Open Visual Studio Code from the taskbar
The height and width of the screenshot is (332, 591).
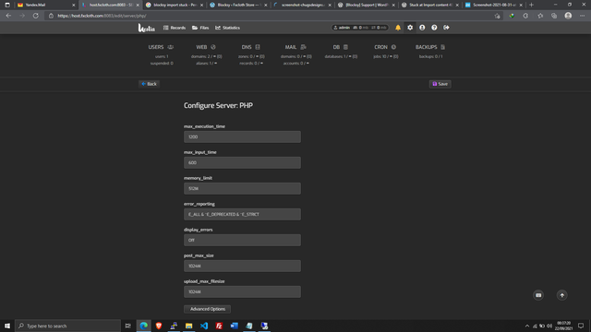pyautogui.click(x=204, y=326)
